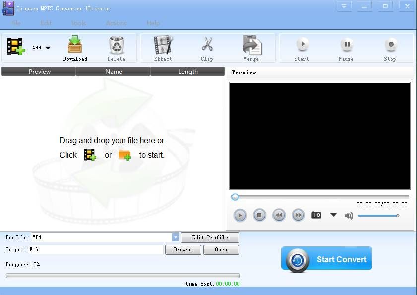Click the Start toolbar button
This screenshot has width=417, height=295.
pos(302,49)
